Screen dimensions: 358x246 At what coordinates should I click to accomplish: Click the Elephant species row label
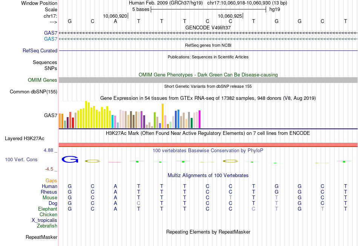tap(48, 209)
